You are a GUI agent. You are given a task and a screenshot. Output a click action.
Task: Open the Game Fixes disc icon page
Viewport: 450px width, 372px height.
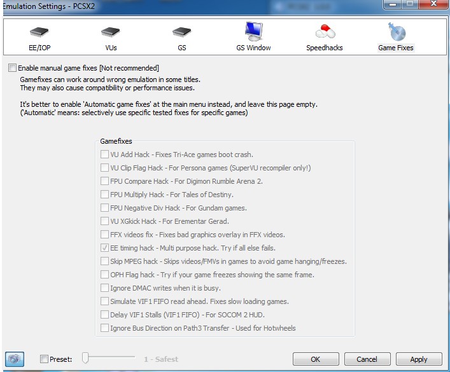[x=397, y=32]
